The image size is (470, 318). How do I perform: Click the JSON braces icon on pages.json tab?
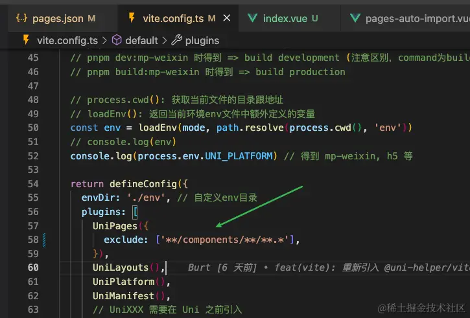(21, 18)
